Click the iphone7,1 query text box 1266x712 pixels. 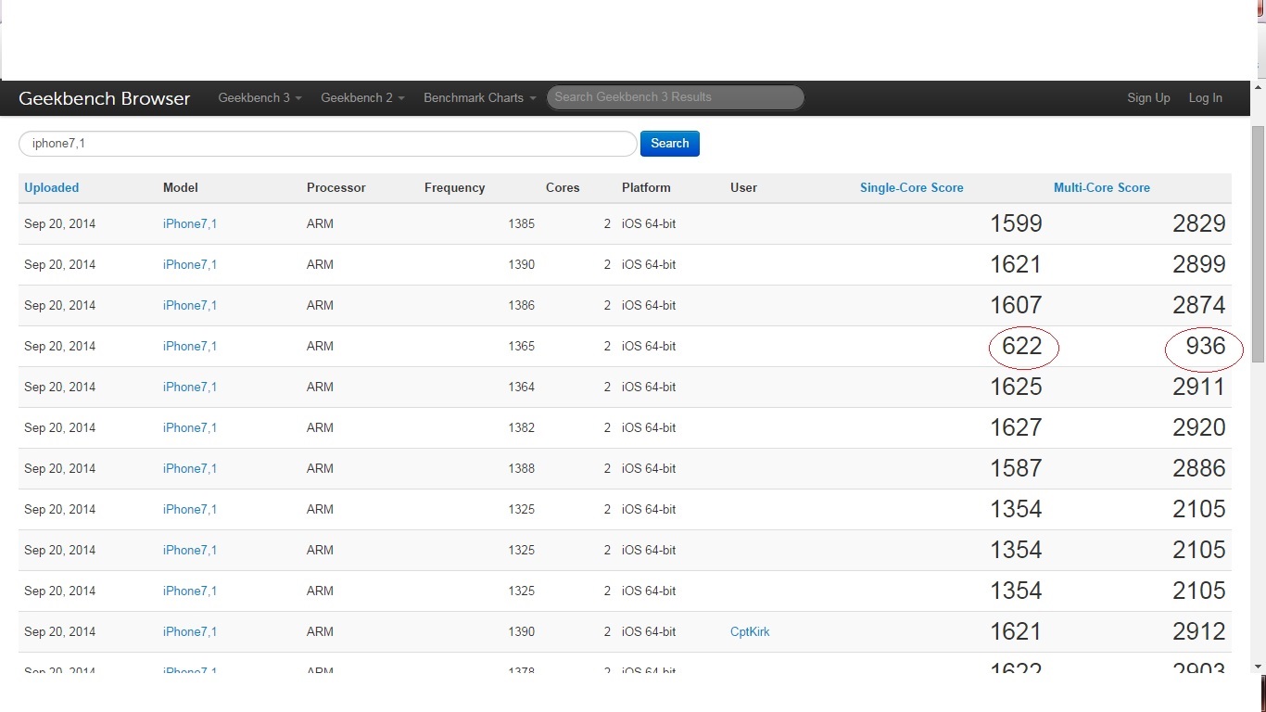click(x=328, y=144)
